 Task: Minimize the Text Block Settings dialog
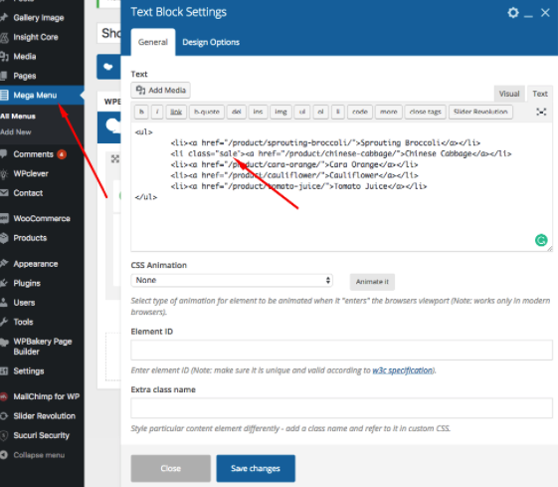pyautogui.click(x=528, y=16)
